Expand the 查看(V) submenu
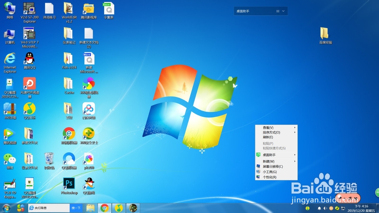Image resolution: width=379 pixels, height=213 pixels. [x=276, y=128]
